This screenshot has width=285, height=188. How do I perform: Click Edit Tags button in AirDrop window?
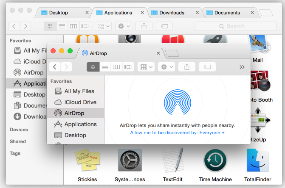(207, 67)
